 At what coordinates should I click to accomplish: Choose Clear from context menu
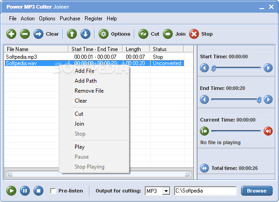(x=94, y=101)
